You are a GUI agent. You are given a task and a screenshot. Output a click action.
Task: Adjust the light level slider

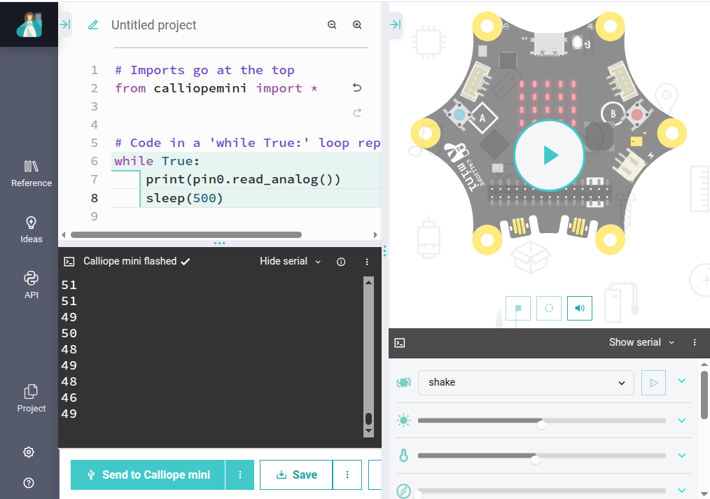(x=541, y=421)
